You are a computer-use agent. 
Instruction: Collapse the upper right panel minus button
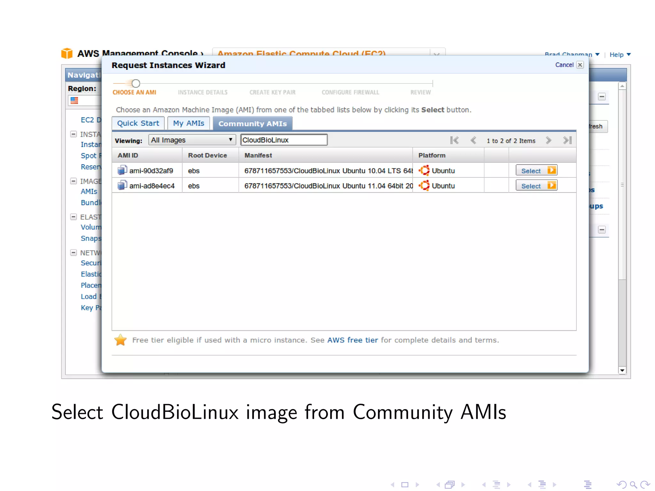[x=602, y=97]
